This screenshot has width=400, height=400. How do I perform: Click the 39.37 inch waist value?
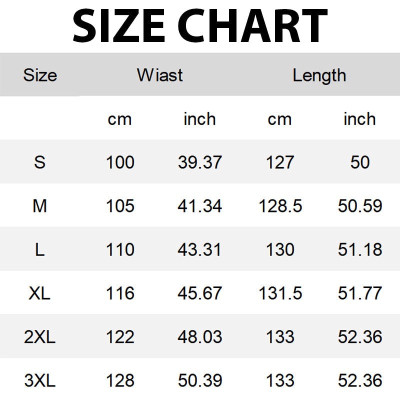199,162
